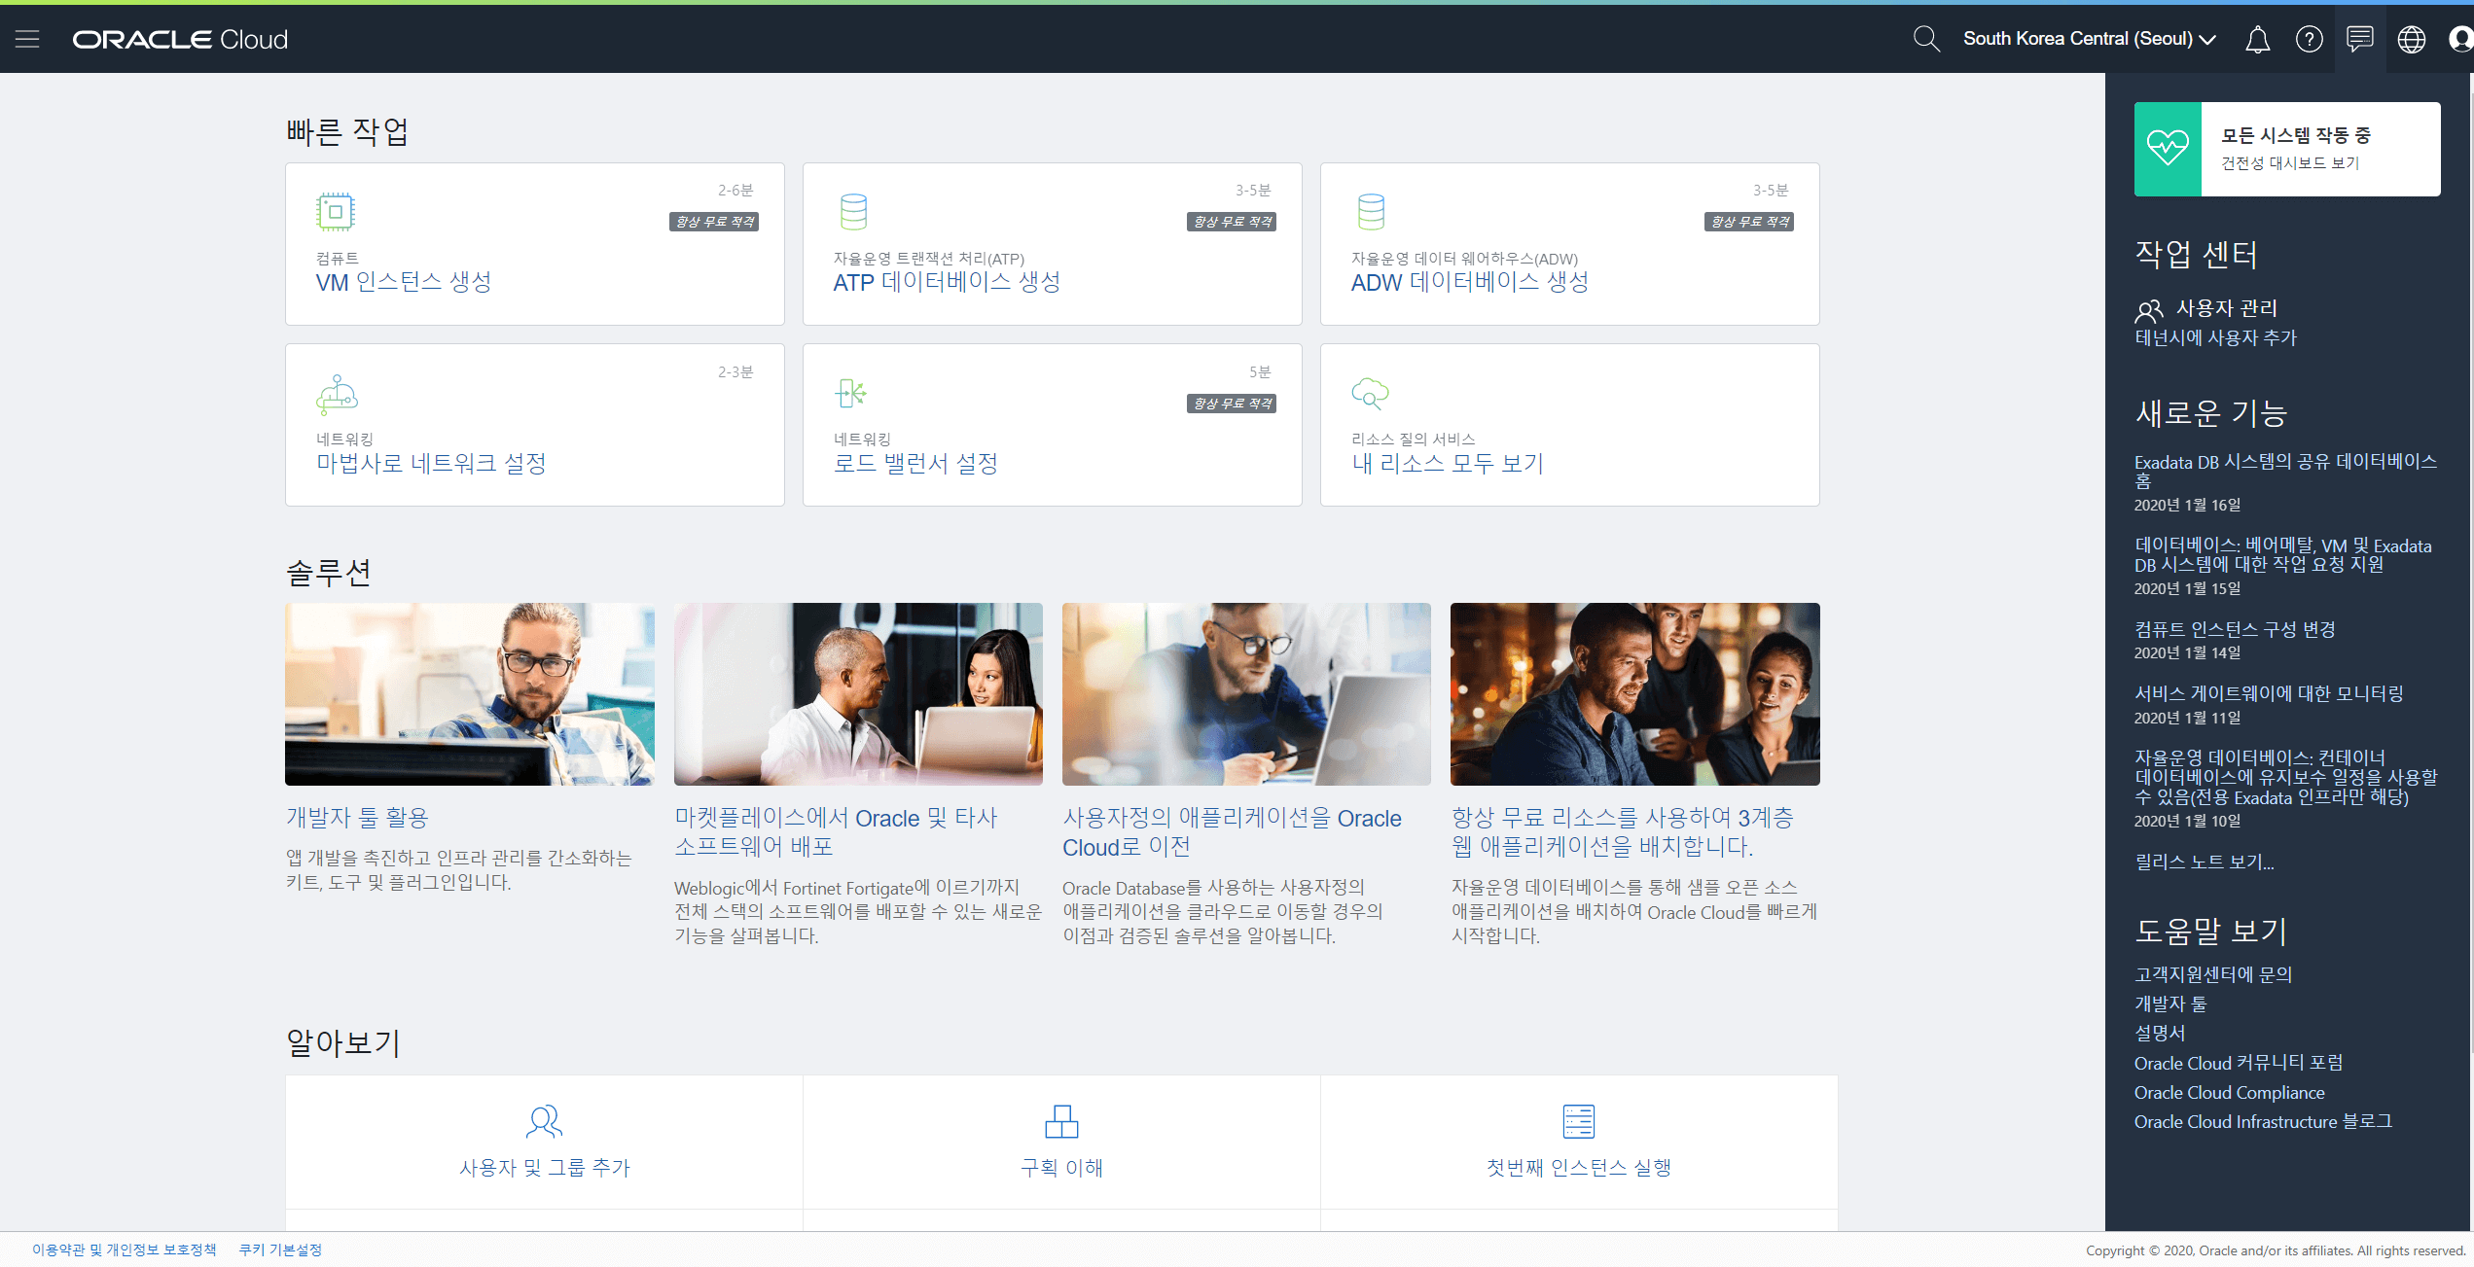This screenshot has width=2474, height=1267.
Task: Open the VM 인스턴스 생성 quick action card
Action: coord(534,244)
